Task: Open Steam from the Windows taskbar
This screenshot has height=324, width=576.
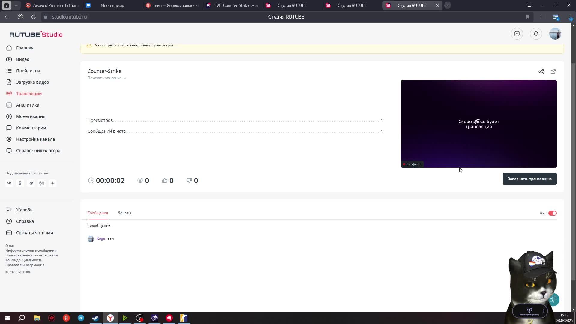Action: [x=95, y=318]
